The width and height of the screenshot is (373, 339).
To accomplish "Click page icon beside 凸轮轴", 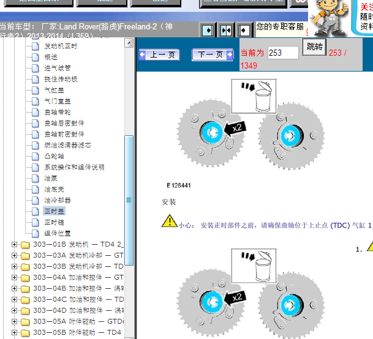I will pos(35,156).
